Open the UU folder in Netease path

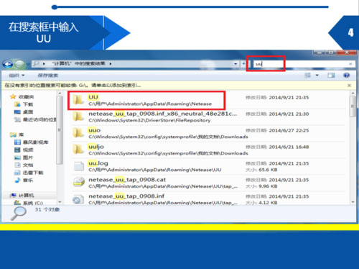click(146, 101)
